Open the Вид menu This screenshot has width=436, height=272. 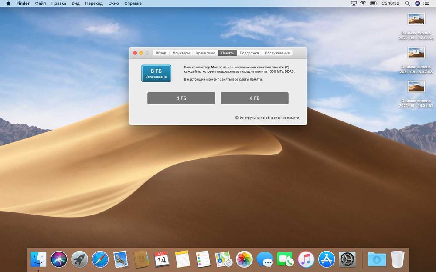(x=75, y=3)
